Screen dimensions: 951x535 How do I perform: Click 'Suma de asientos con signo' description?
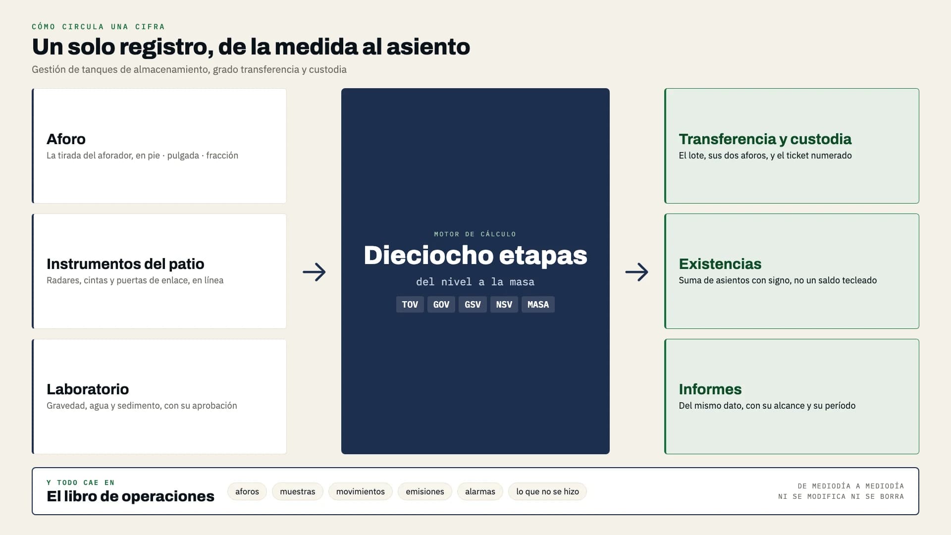click(778, 280)
